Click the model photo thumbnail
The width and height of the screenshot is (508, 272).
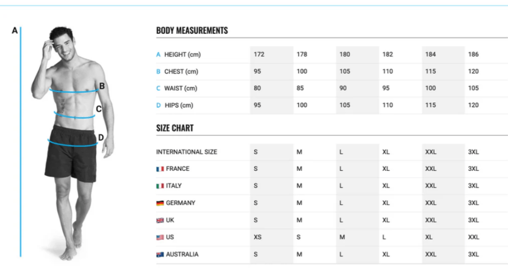pyautogui.click(x=72, y=142)
